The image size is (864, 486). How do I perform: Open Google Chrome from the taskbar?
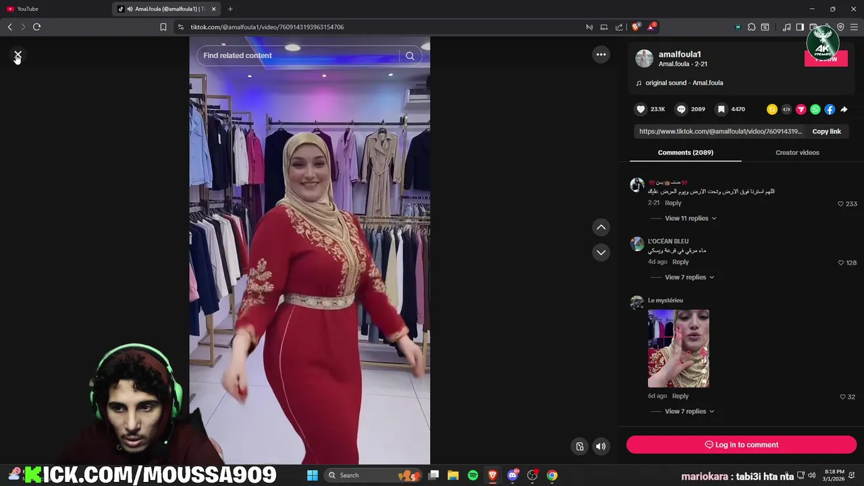(552, 475)
